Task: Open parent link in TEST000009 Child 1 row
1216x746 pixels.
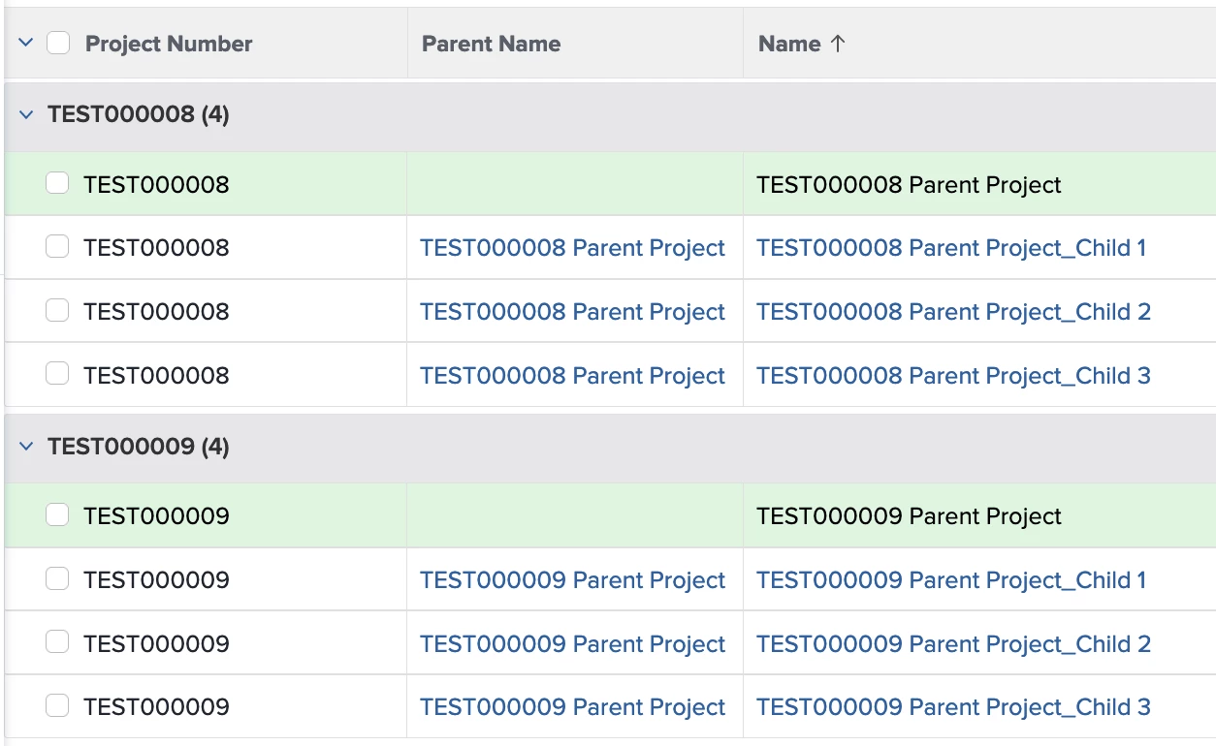Action: pyautogui.click(x=572, y=580)
